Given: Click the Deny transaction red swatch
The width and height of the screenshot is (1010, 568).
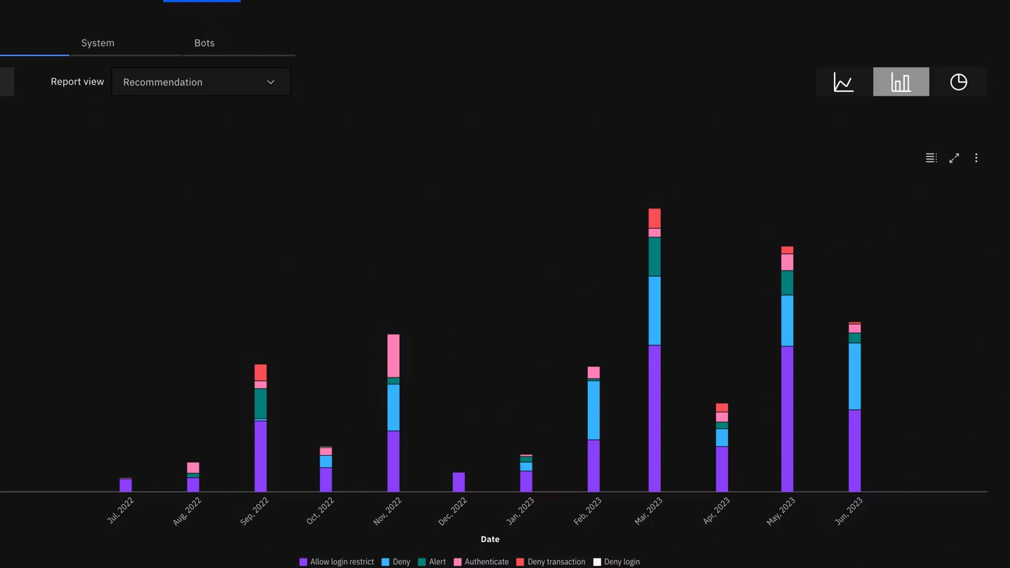Looking at the screenshot, I should point(520,562).
